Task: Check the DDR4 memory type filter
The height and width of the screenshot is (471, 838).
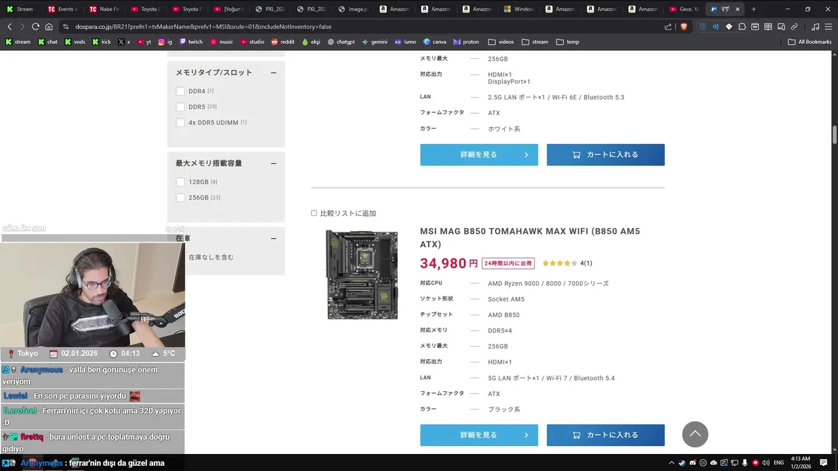Action: 180,91
